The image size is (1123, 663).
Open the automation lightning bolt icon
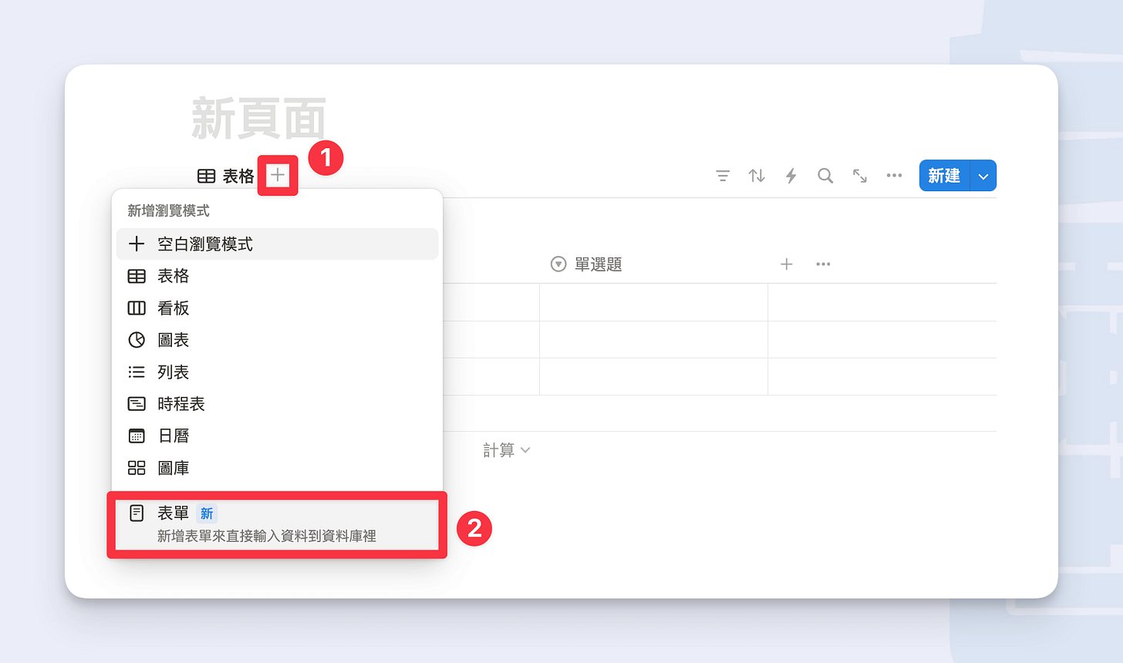coord(791,176)
